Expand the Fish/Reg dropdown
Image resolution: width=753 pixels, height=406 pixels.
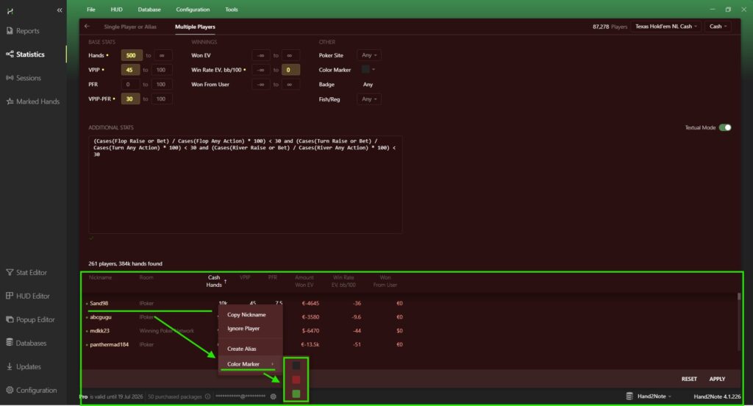369,99
